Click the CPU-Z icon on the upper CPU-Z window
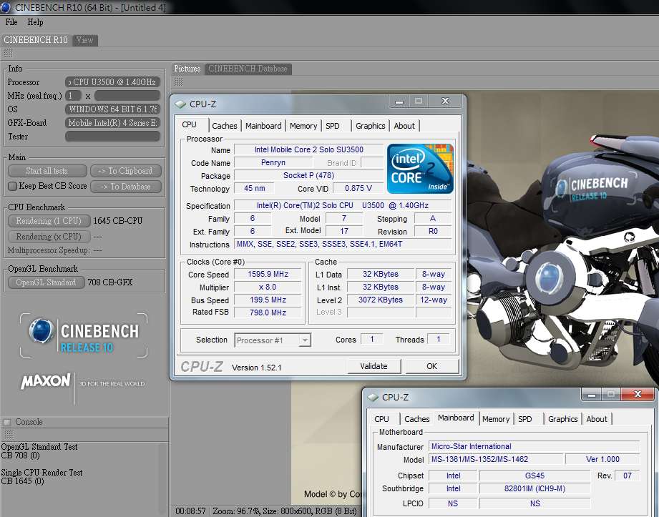 pos(180,104)
